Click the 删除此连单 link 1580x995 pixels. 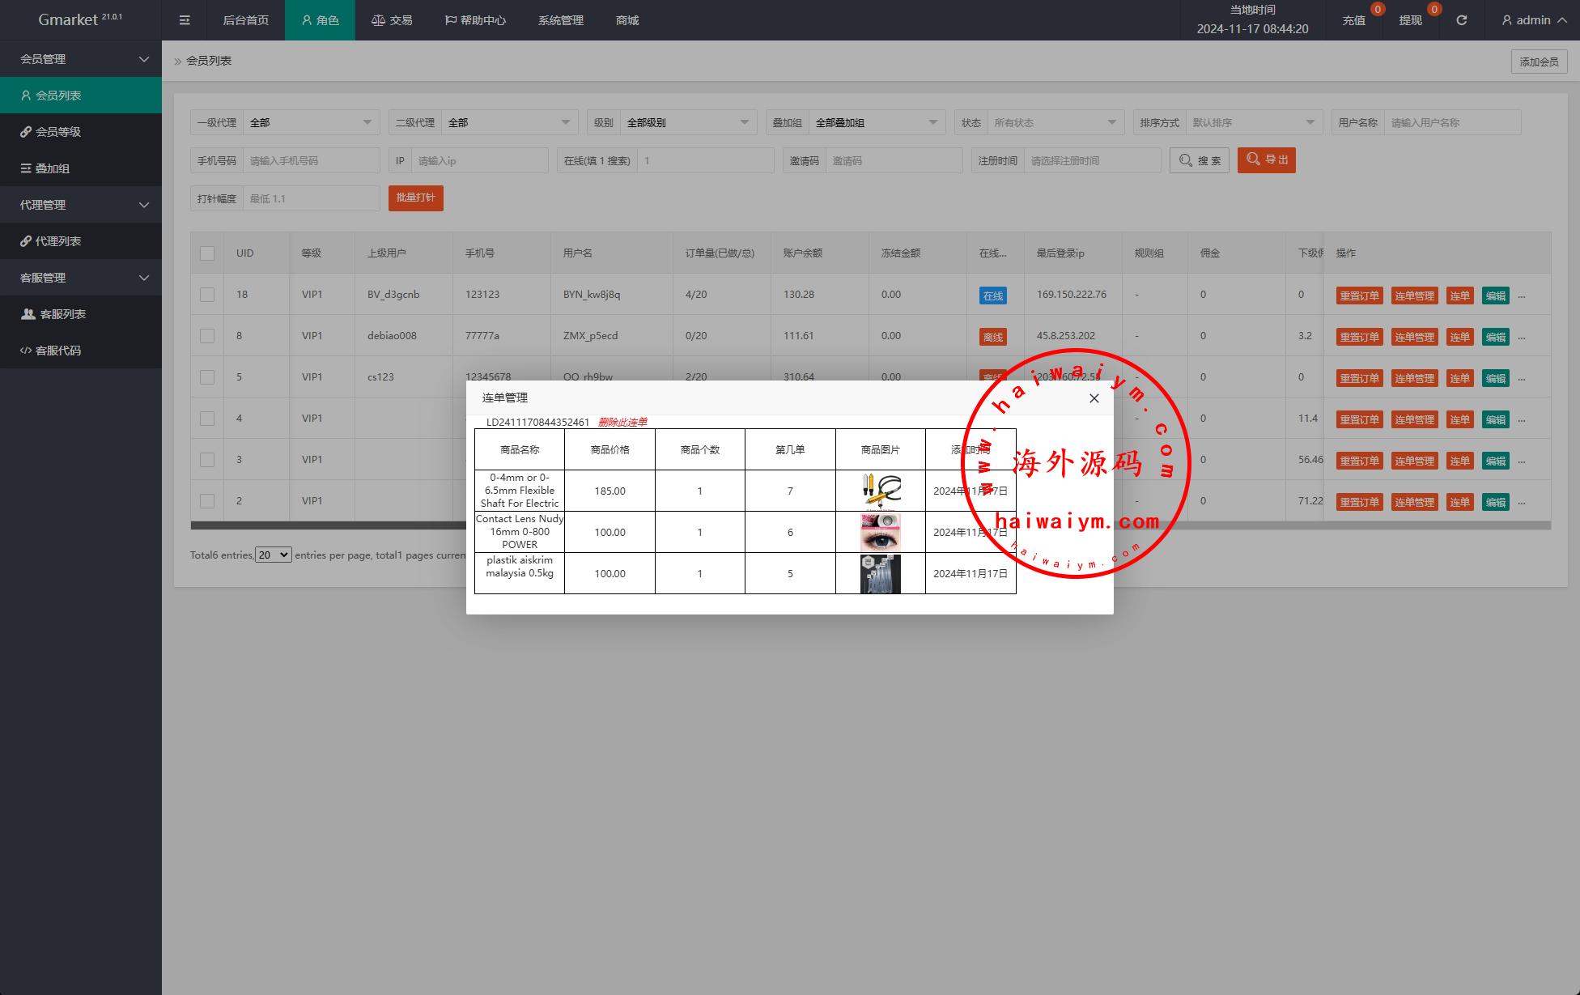point(622,423)
